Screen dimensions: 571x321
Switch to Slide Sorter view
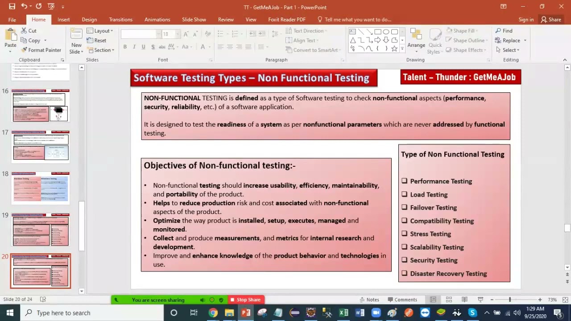pyautogui.click(x=449, y=300)
